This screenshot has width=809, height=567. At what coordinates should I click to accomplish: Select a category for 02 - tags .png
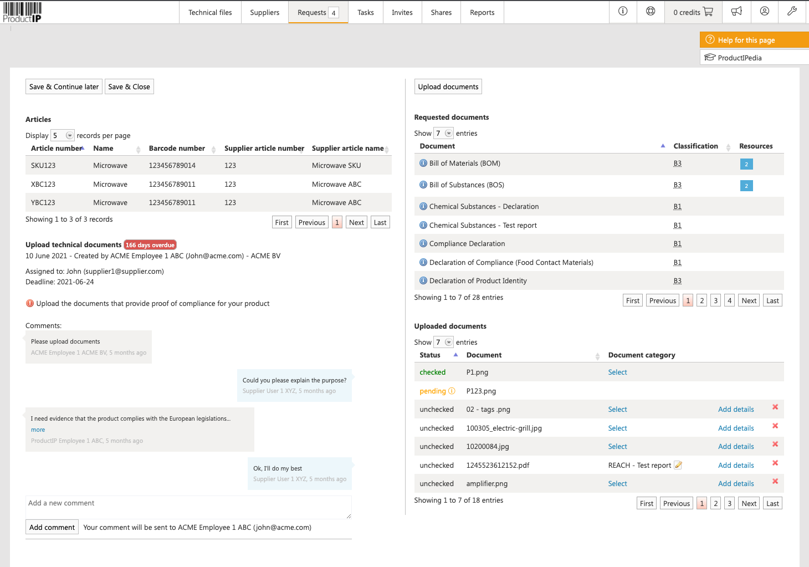tap(617, 409)
